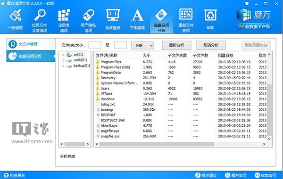Open 重复文件查找 duplicate finder icon

click(x=186, y=14)
